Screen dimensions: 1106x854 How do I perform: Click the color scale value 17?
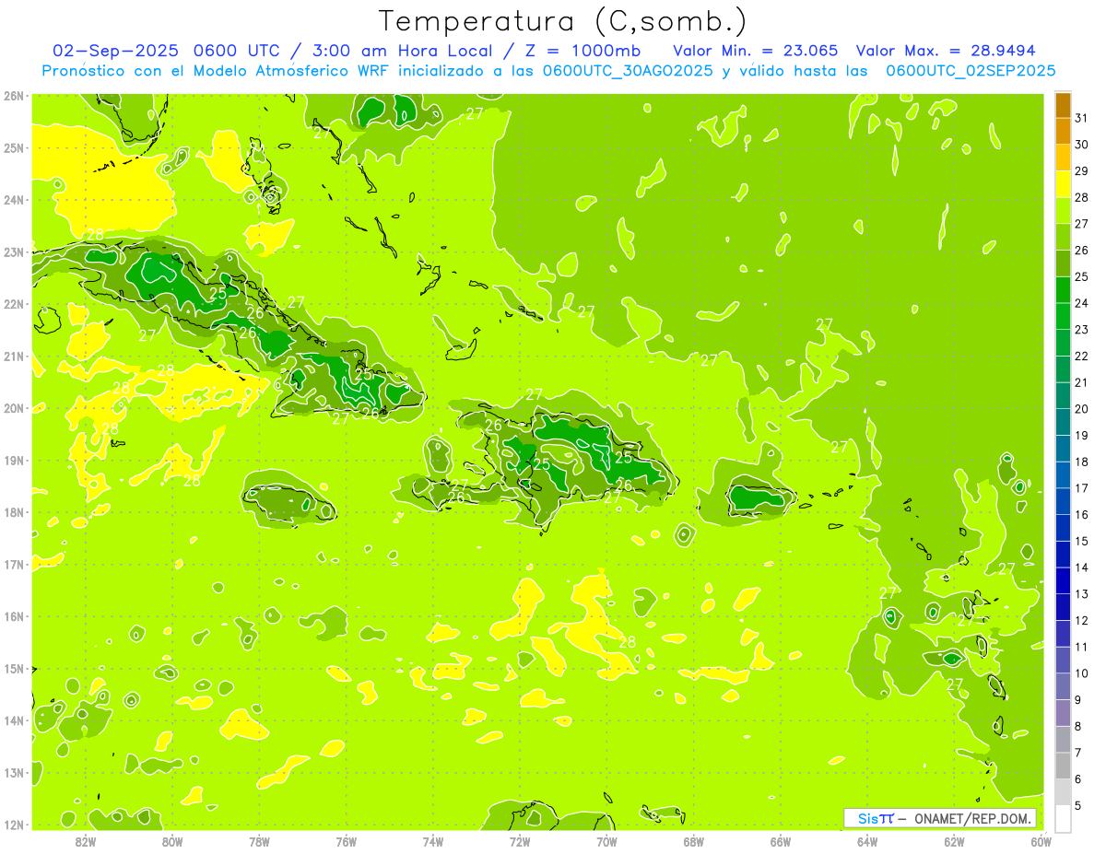[1082, 488]
